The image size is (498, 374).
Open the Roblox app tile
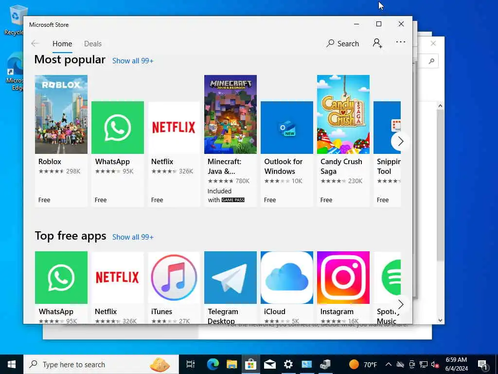(61, 141)
